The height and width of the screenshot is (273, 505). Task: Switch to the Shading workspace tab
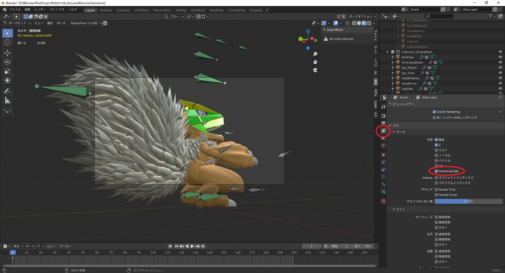pos(181,10)
